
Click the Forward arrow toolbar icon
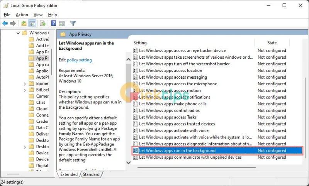coord(13,24)
